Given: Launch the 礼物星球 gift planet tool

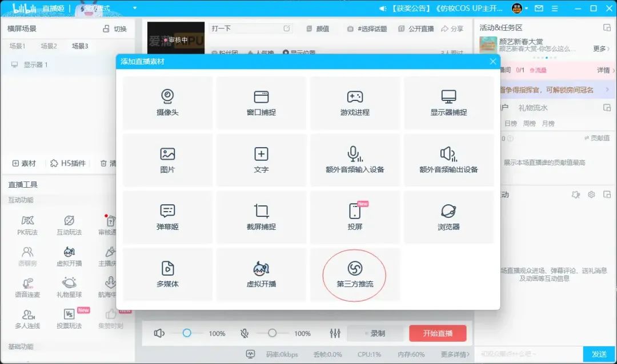Looking at the screenshot, I should click(69, 288).
